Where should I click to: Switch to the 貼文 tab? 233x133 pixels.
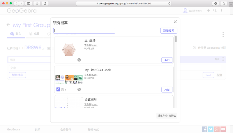[x=16, y=34]
